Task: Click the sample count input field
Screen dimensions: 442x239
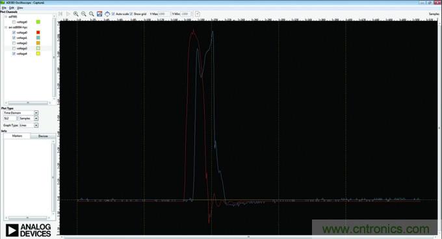Action: (10, 118)
